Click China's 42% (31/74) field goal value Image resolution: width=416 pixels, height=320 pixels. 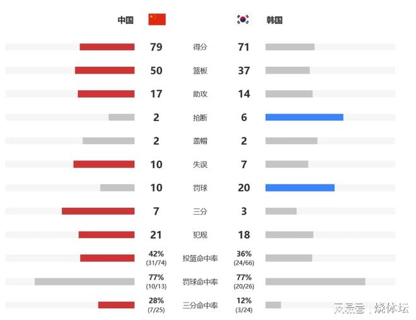(x=156, y=258)
